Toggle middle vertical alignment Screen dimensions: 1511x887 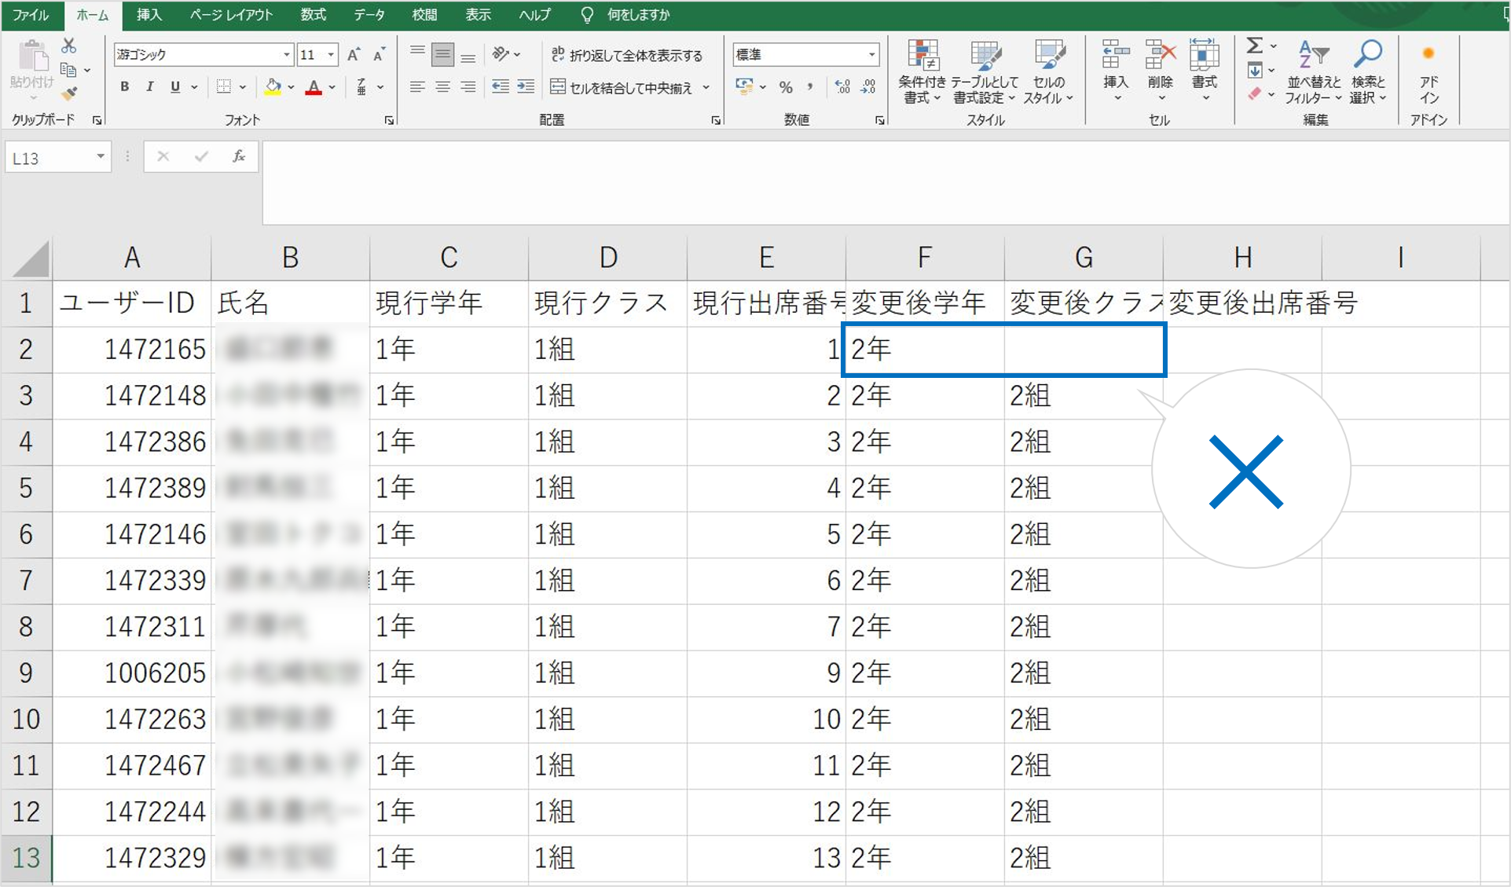(x=443, y=54)
